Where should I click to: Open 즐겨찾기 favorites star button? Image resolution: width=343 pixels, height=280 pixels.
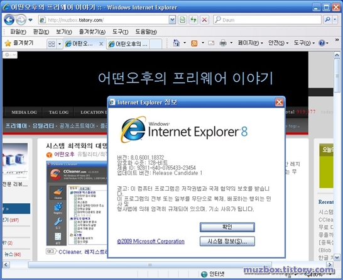point(19,43)
